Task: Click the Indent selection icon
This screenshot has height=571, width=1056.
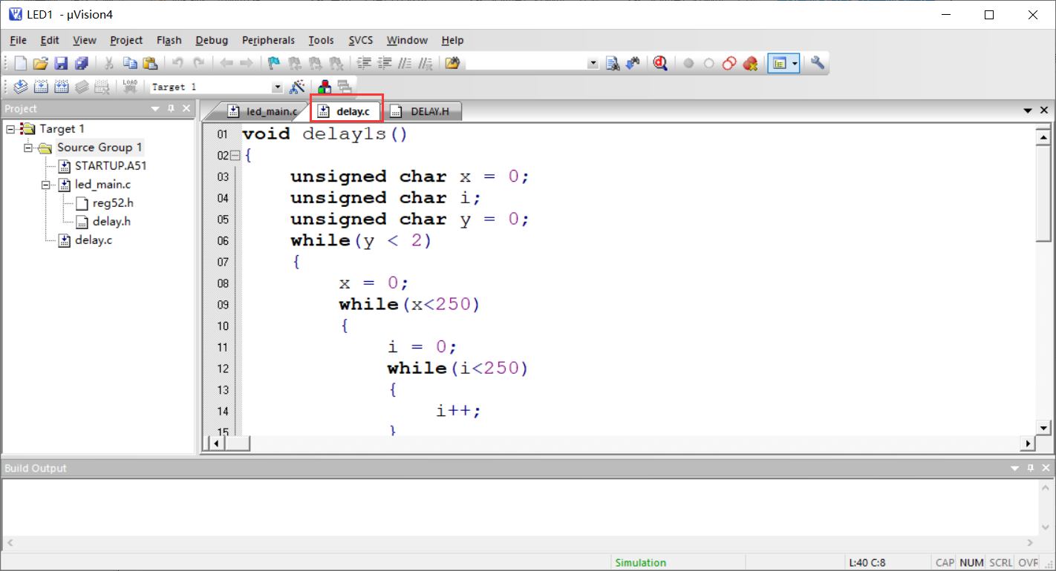Action: click(365, 64)
